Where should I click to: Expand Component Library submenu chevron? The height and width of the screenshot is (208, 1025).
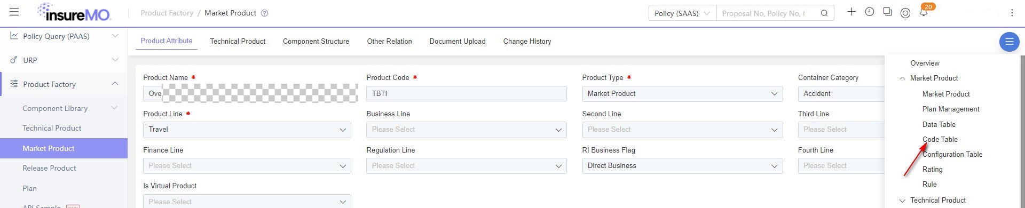114,108
